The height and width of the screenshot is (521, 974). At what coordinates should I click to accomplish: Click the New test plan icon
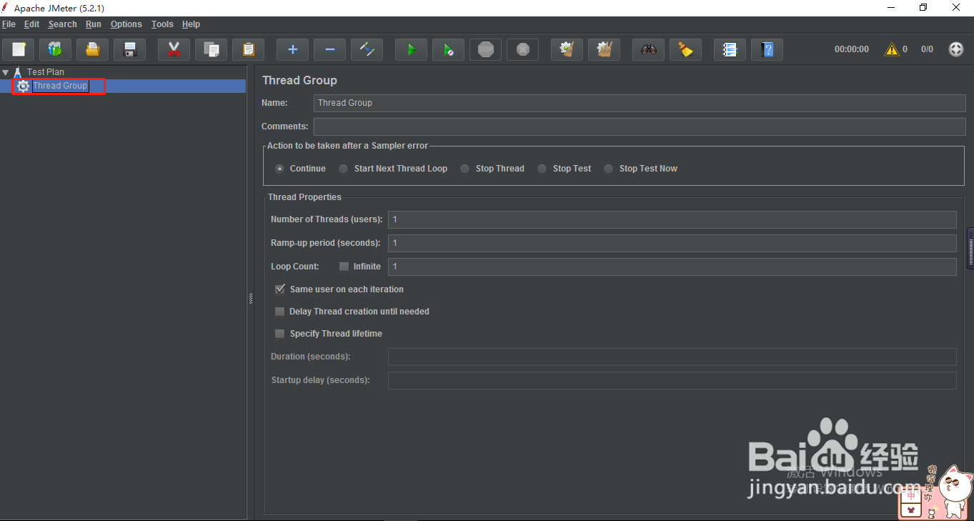pyautogui.click(x=19, y=49)
